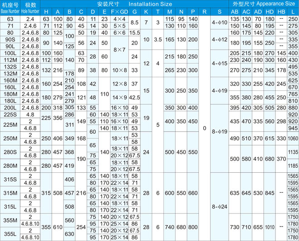Click the '1060' length value
299x241 pixels.
coord(293,138)
